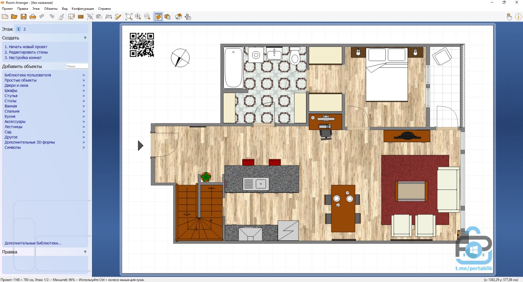The width and height of the screenshot is (523, 282).
Task: Expand Символы category
Action: [x=45, y=148]
